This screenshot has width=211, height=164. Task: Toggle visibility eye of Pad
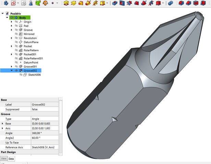tap(16, 26)
